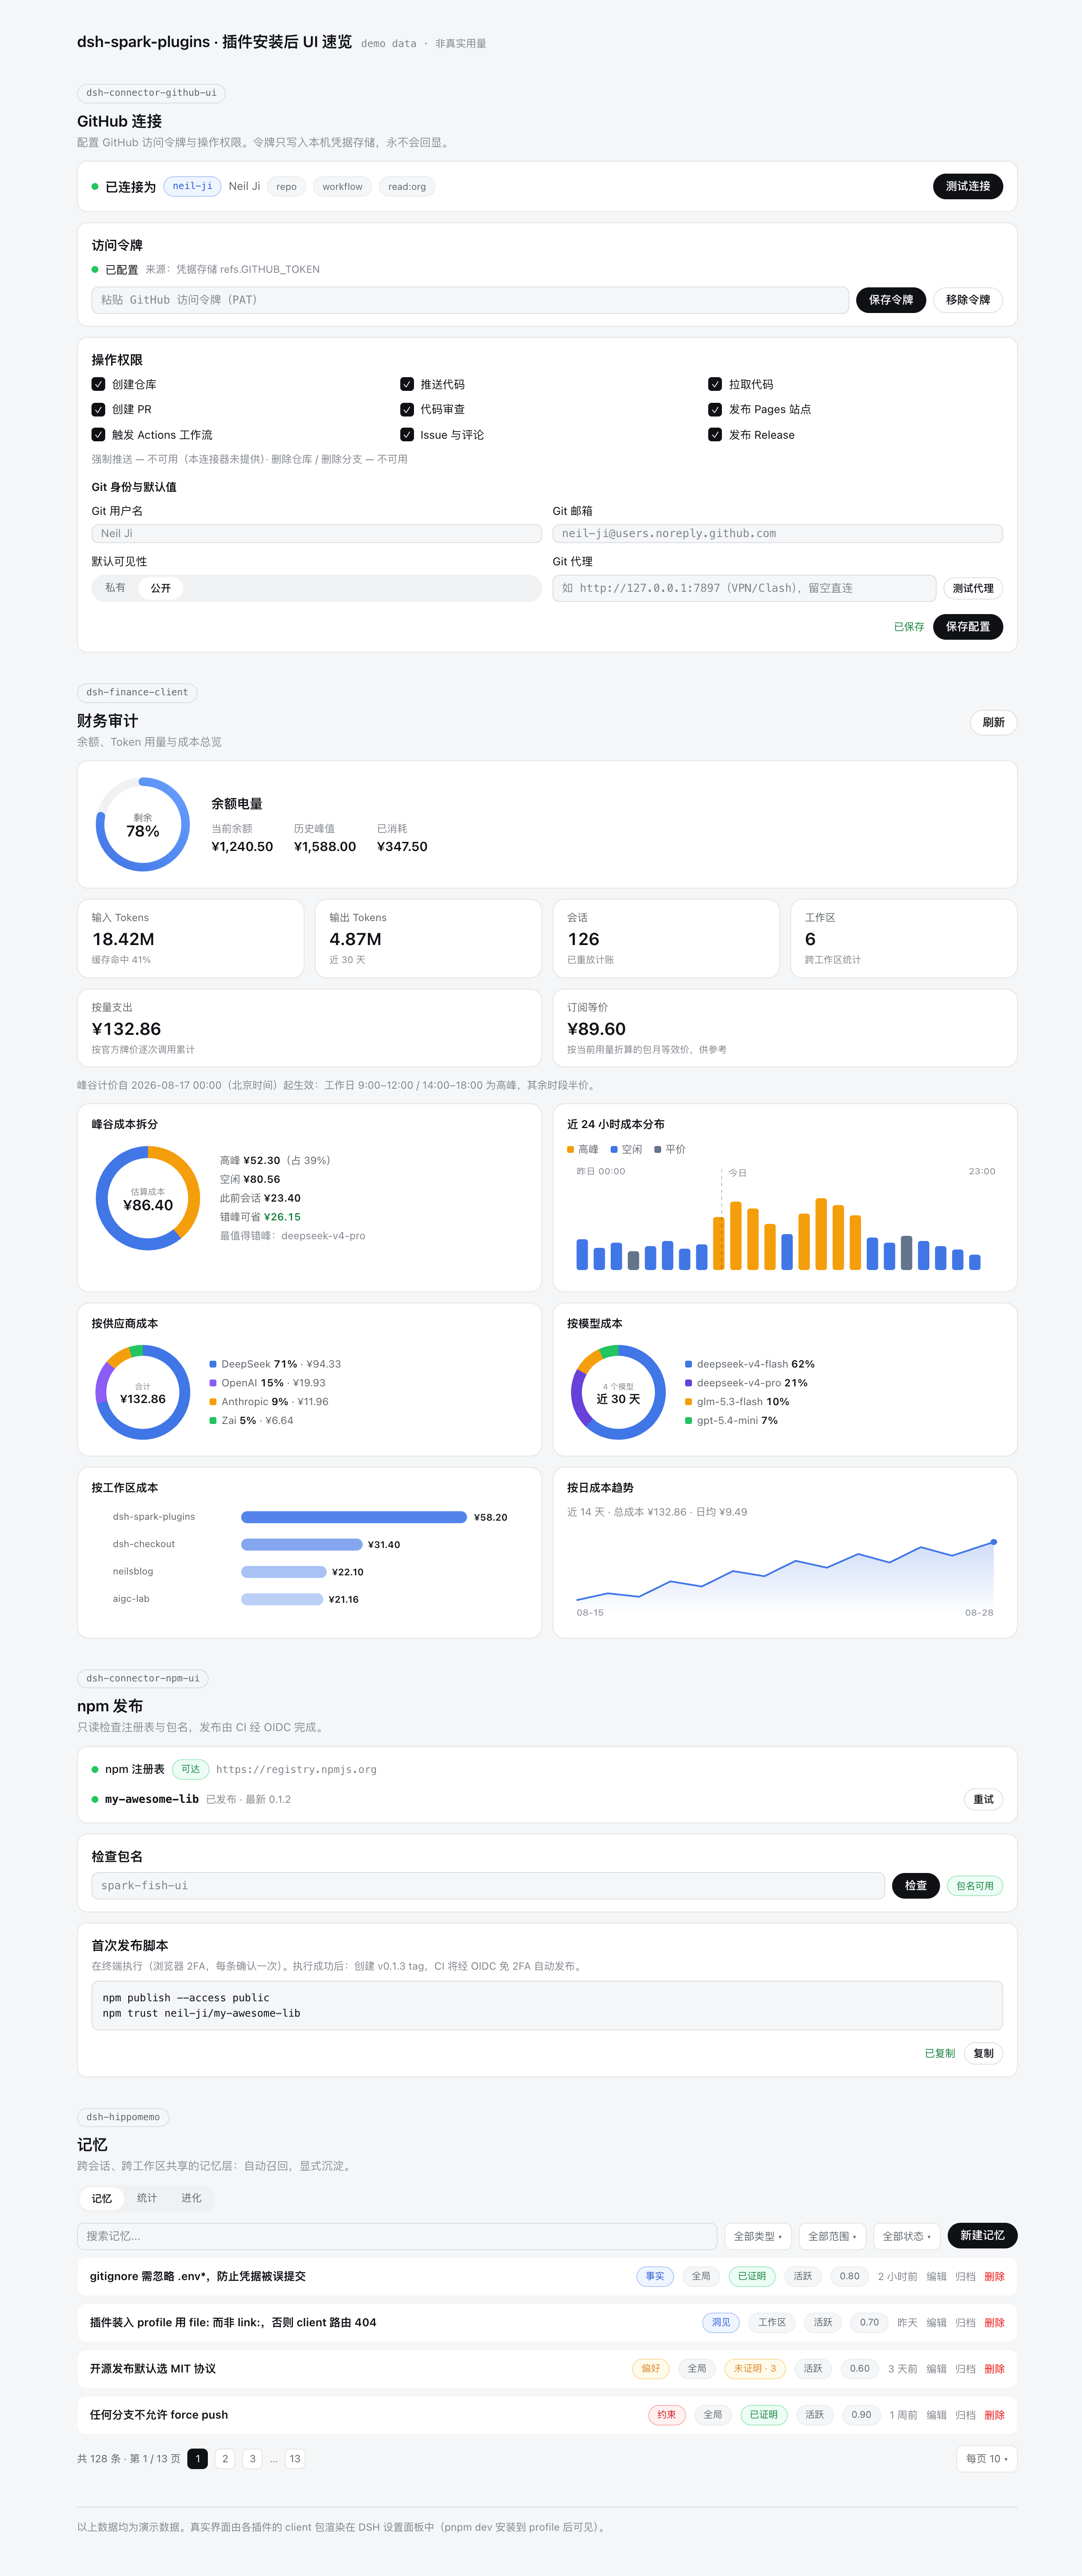Click the 包名可用 status badge
Viewport: 1082px width, 2576px height.
click(975, 1886)
